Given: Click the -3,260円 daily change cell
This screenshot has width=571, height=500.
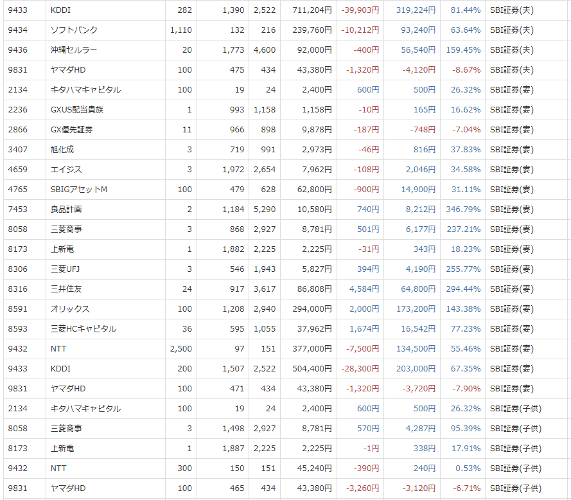Looking at the screenshot, I should (x=363, y=488).
